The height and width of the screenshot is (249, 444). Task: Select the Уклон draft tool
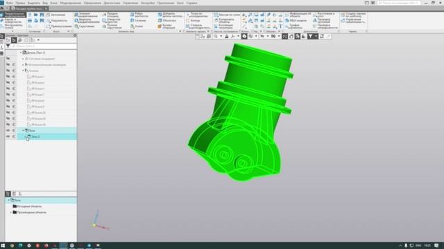(x=137, y=26)
